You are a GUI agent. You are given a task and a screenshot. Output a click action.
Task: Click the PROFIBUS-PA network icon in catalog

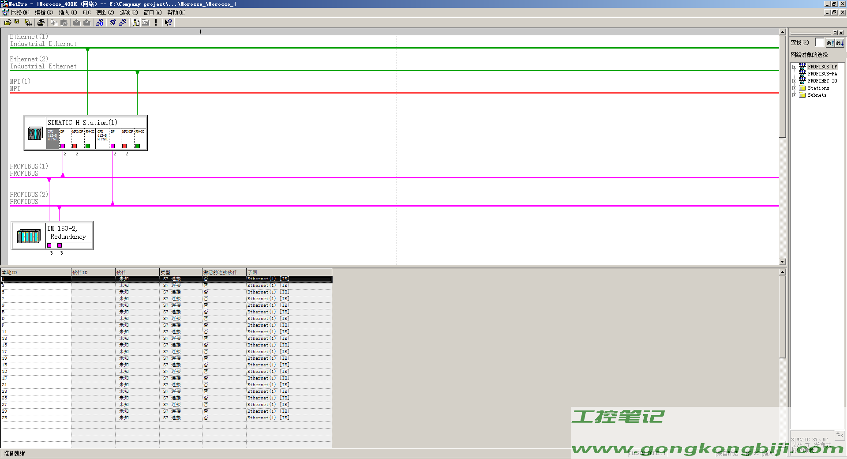click(x=802, y=74)
